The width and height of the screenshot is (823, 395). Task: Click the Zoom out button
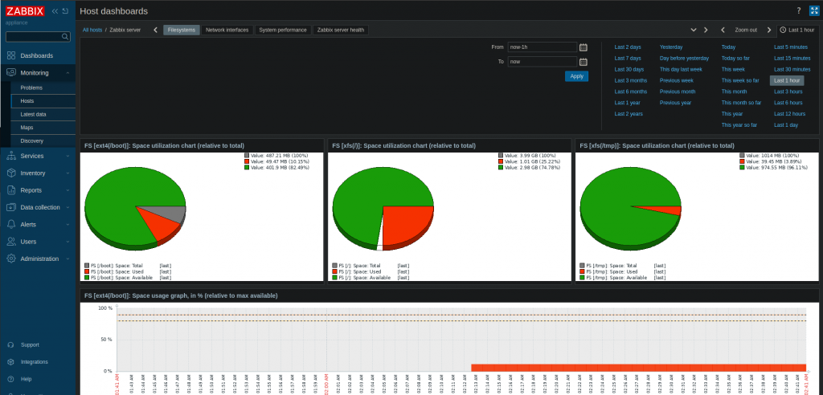tap(746, 30)
